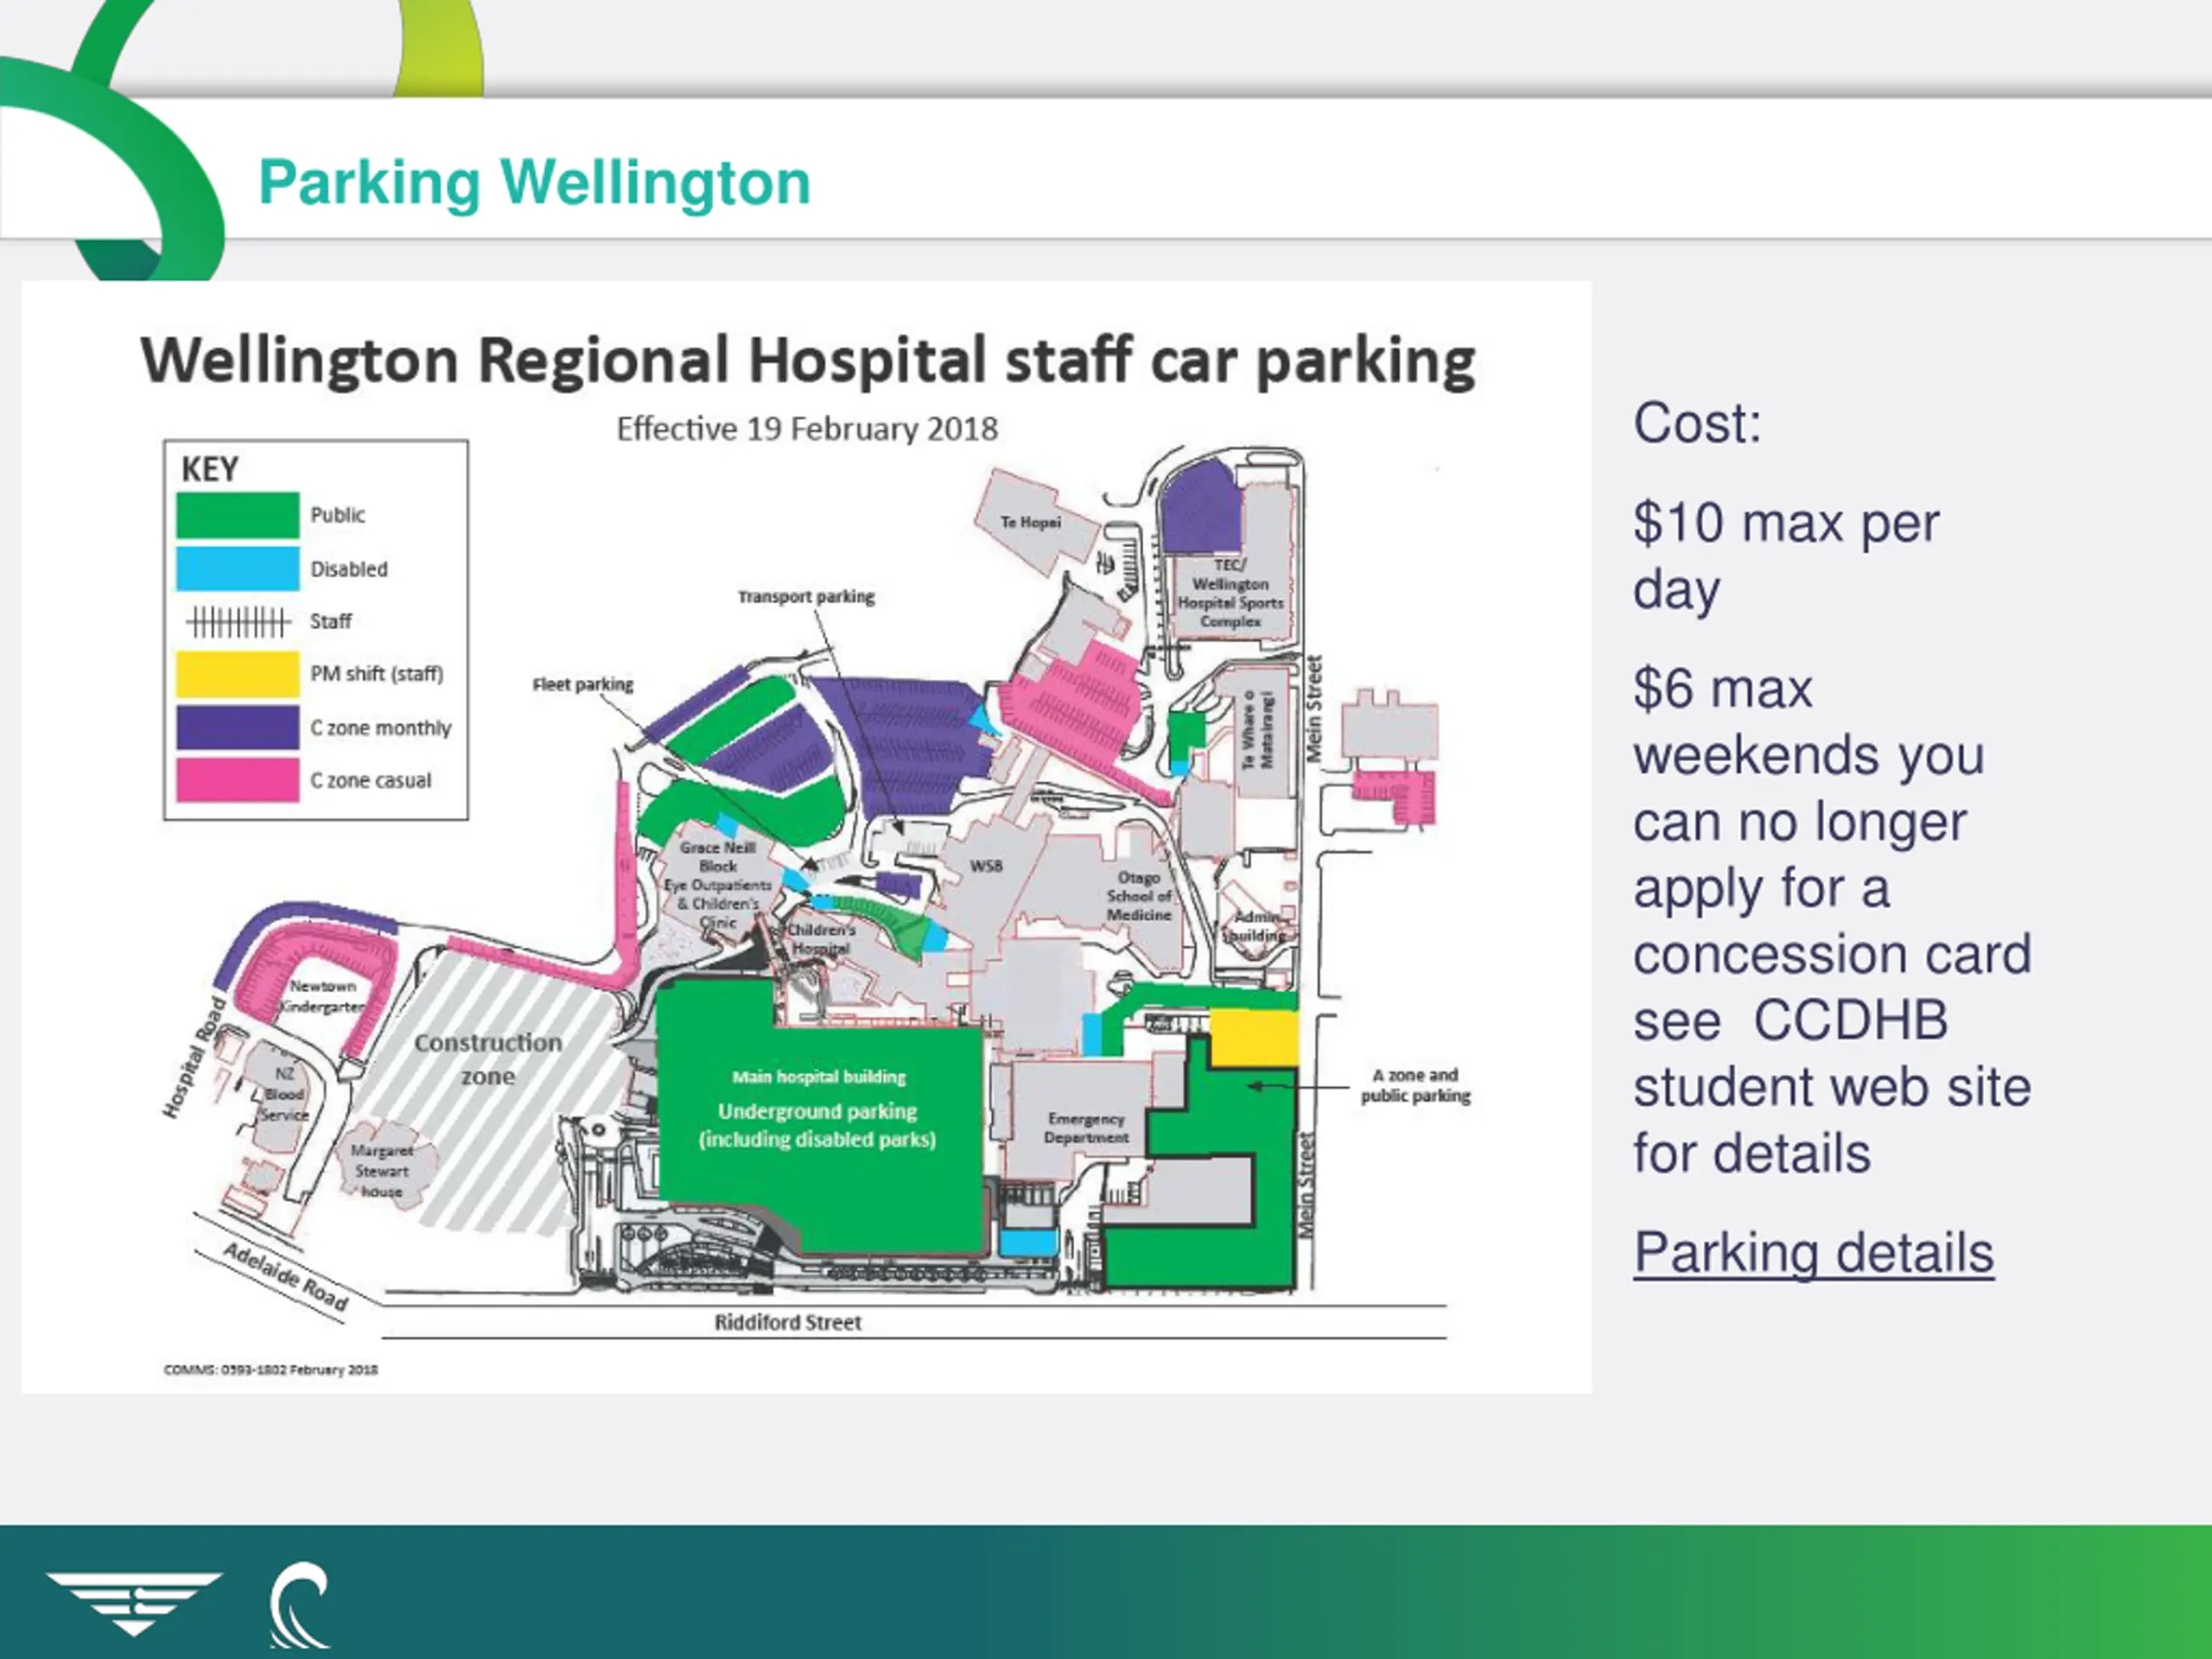
Task: Click 'Fleet parking' label on map
Action: coord(583,684)
